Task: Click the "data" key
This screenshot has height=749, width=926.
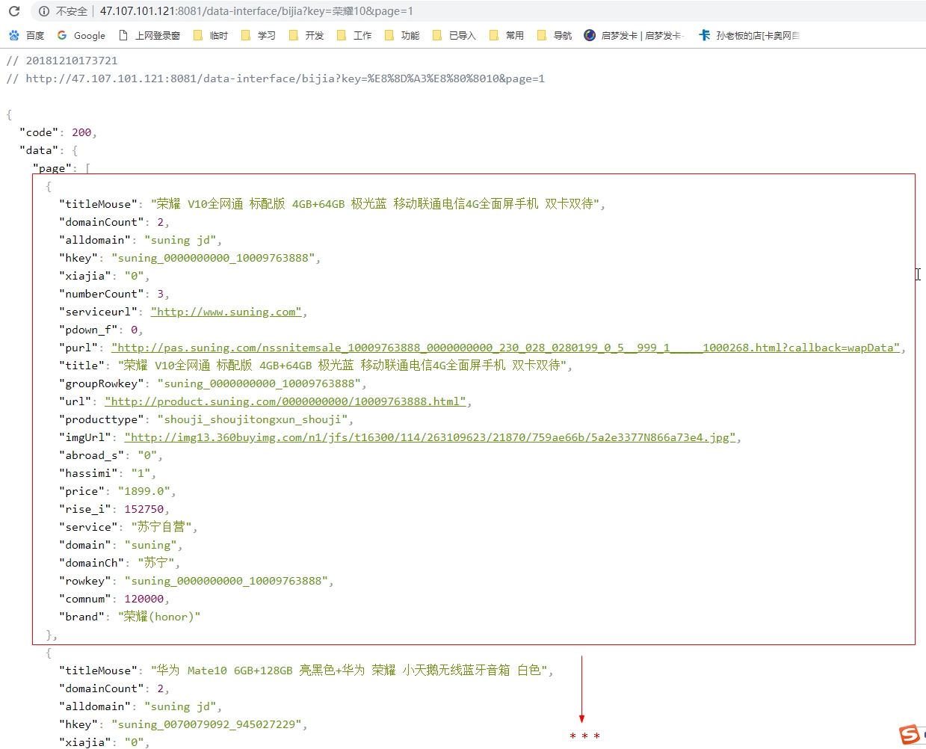Action: point(39,150)
